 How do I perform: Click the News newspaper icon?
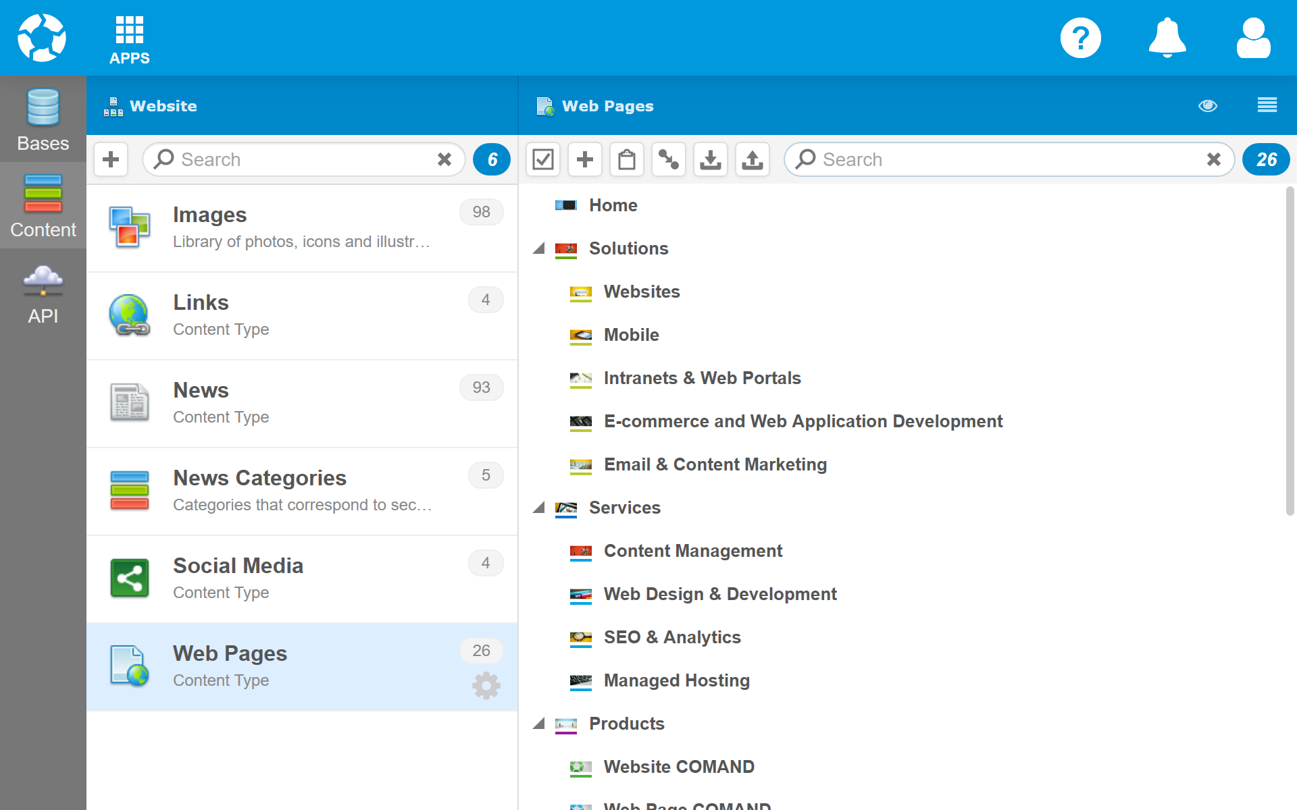click(130, 402)
